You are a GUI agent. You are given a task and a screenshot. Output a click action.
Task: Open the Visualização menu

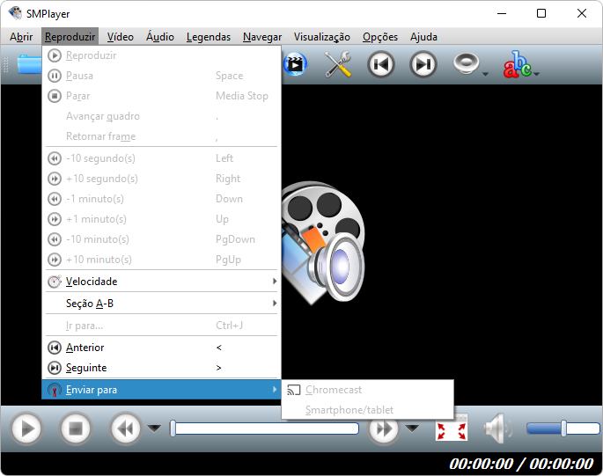click(322, 37)
